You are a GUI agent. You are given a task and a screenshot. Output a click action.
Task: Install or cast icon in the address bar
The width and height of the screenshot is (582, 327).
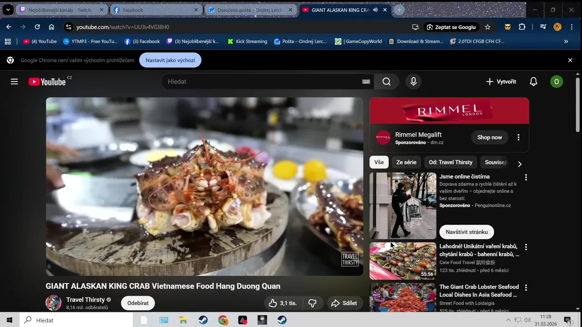[x=415, y=27]
